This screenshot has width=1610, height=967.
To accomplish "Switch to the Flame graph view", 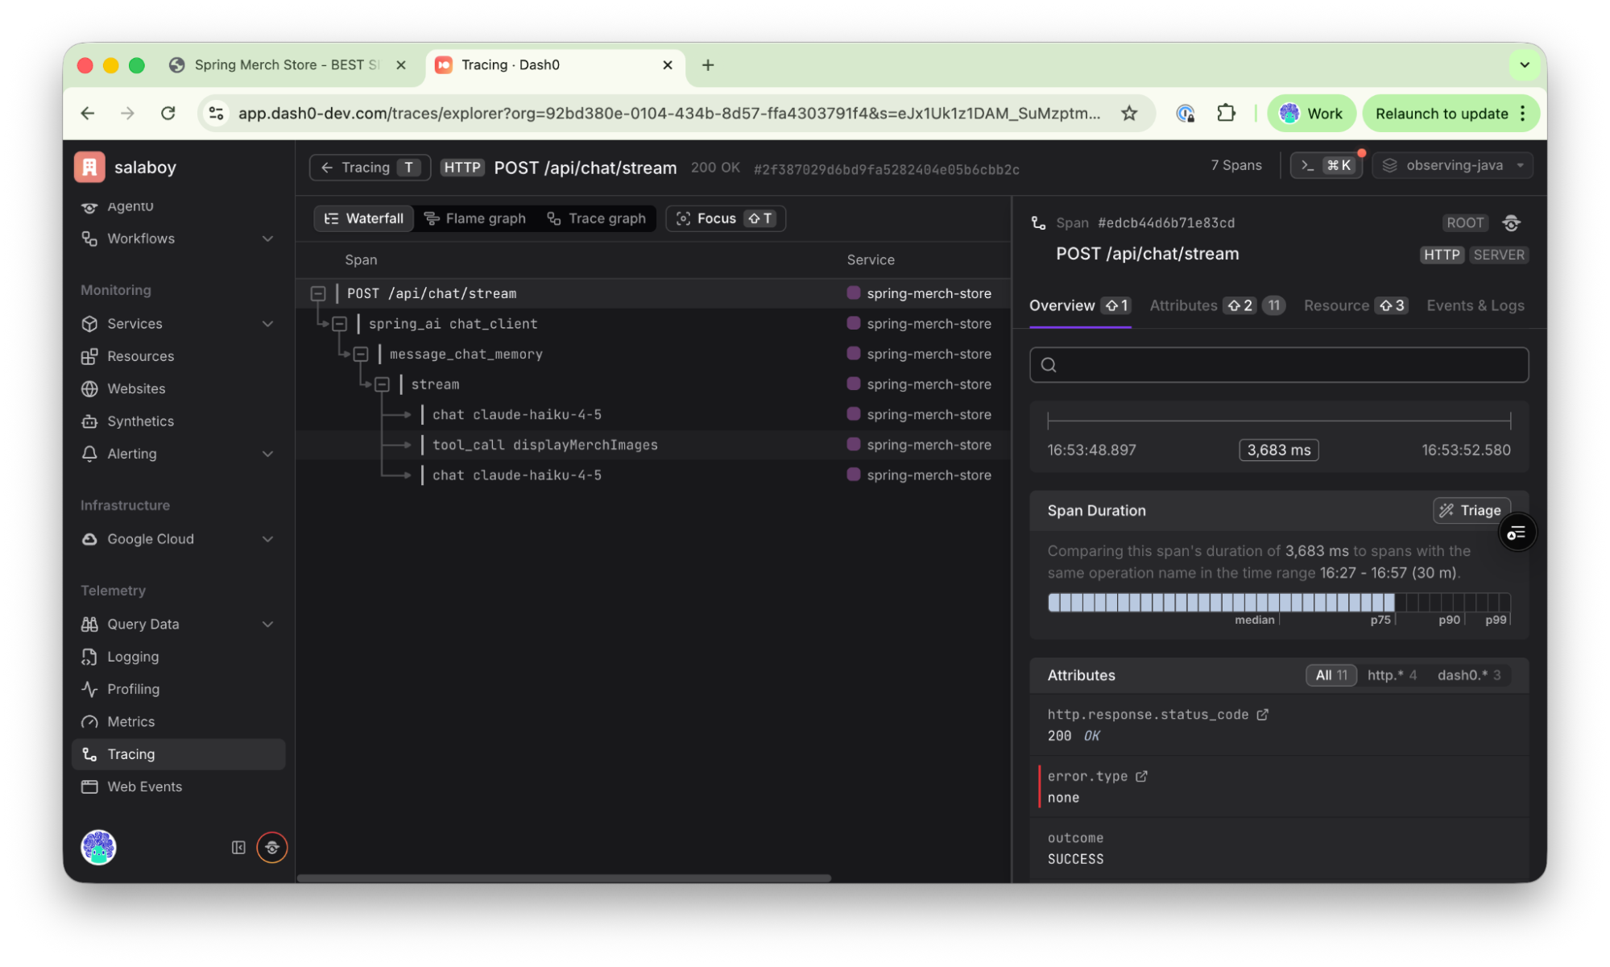I will point(475,218).
